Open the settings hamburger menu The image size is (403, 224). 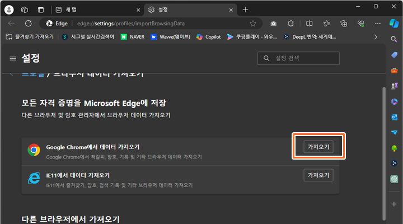(x=13, y=59)
